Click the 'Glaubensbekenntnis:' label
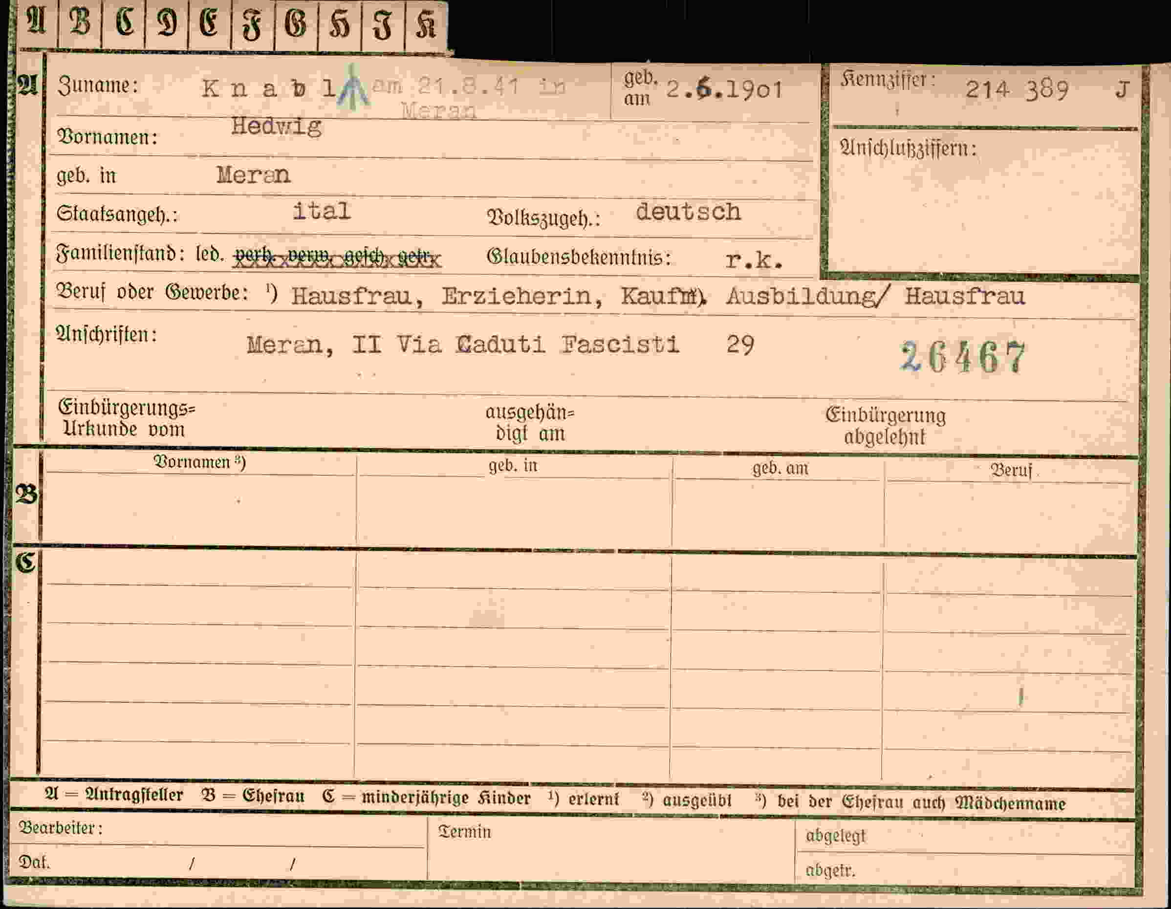 579,258
